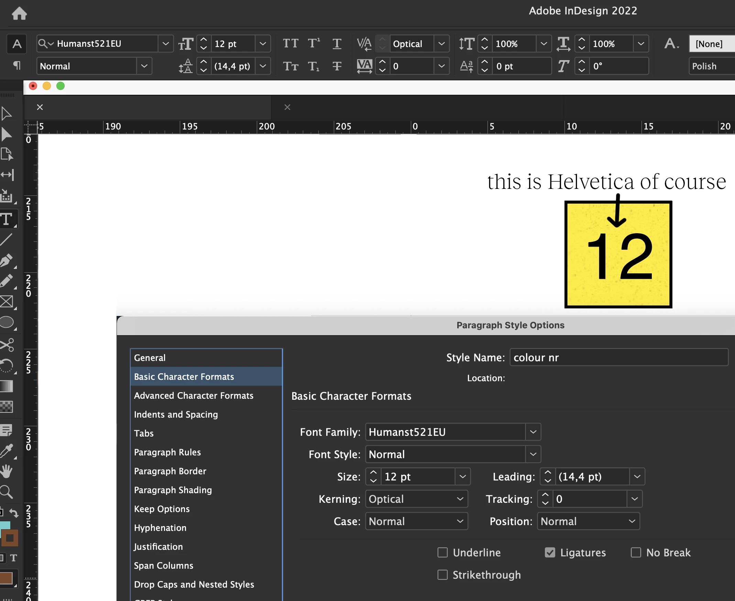The height and width of the screenshot is (601, 735).
Task: Select the Type tool in the toolbox
Action: click(x=6, y=219)
